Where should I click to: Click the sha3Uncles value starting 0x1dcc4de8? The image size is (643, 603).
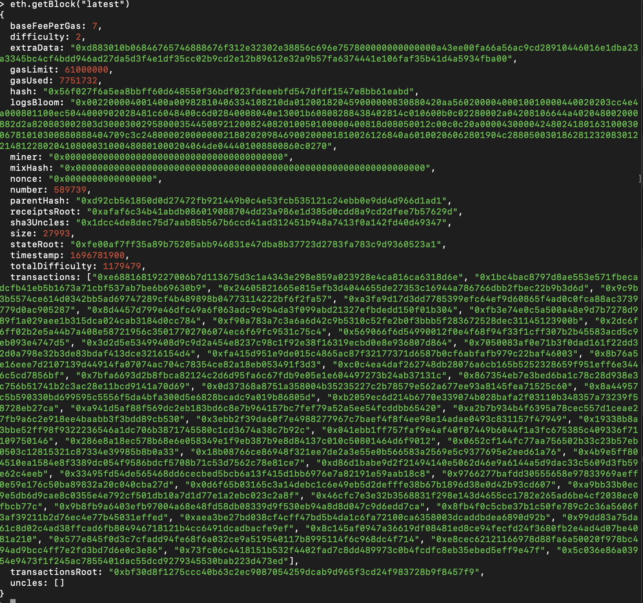261,223
